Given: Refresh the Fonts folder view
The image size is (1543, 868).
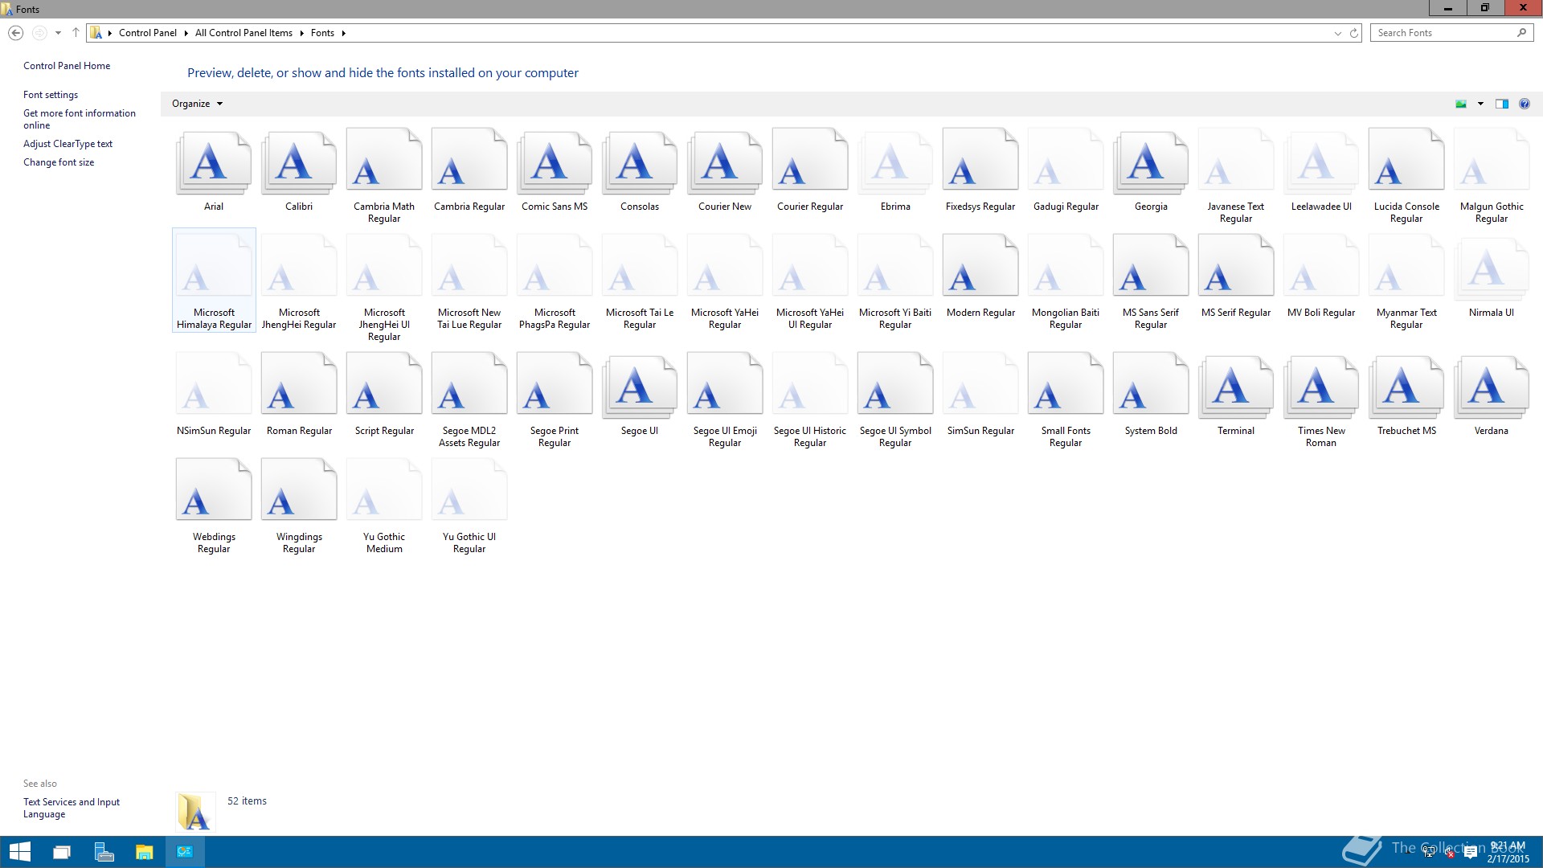Looking at the screenshot, I should point(1353,33).
